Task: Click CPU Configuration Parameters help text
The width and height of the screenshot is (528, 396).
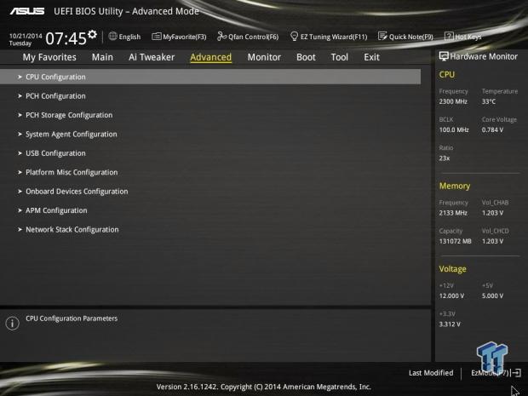Action: pos(72,319)
